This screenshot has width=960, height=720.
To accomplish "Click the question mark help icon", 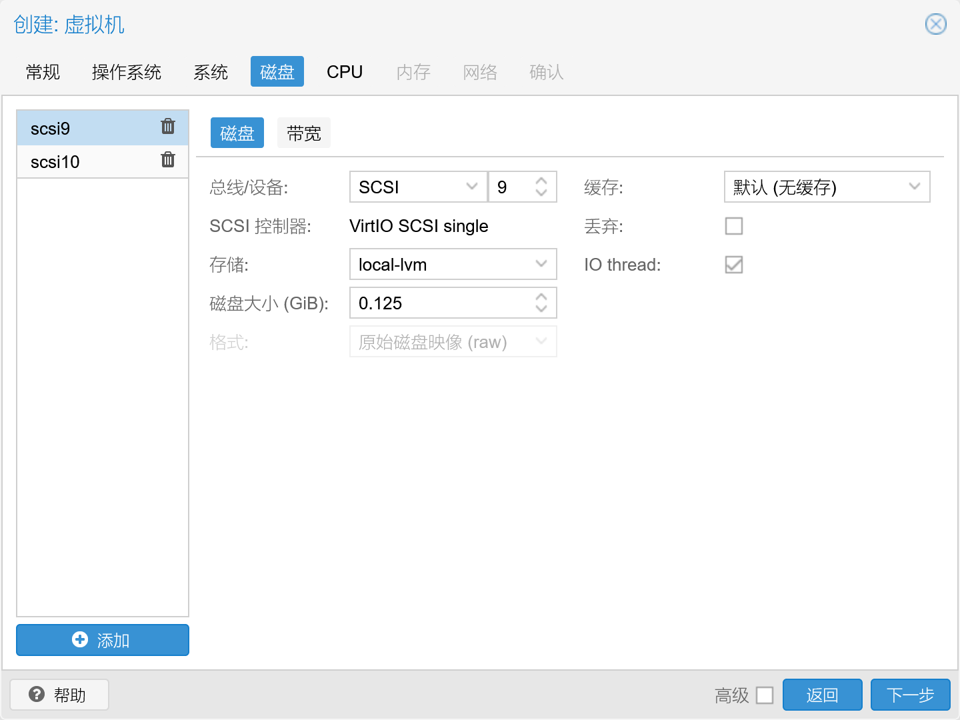I will click(x=36, y=695).
